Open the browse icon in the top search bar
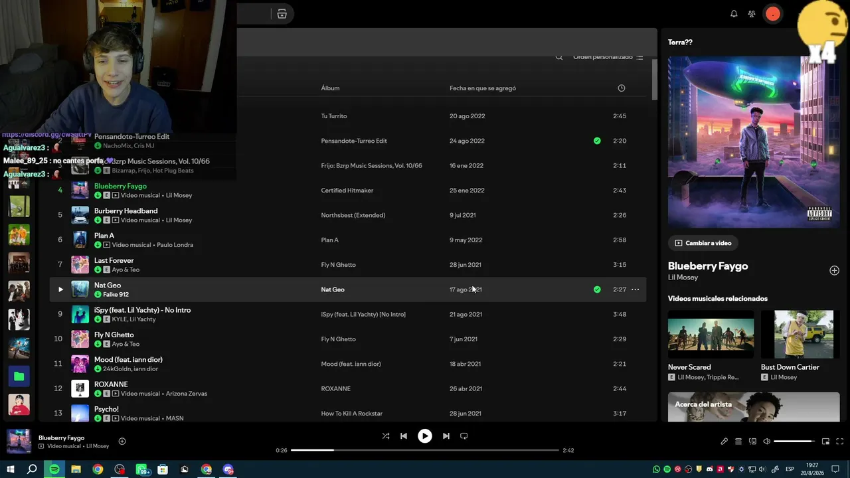Viewport: 850px width, 478px height. pos(282,14)
